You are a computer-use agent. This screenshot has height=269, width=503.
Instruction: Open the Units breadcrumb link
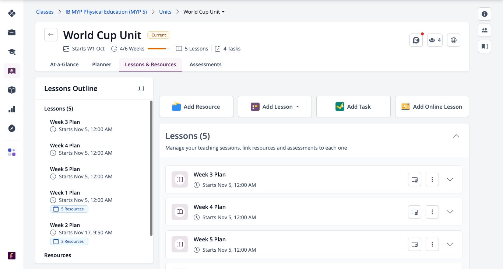(x=165, y=12)
